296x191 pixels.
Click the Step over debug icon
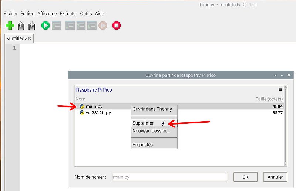70,25
